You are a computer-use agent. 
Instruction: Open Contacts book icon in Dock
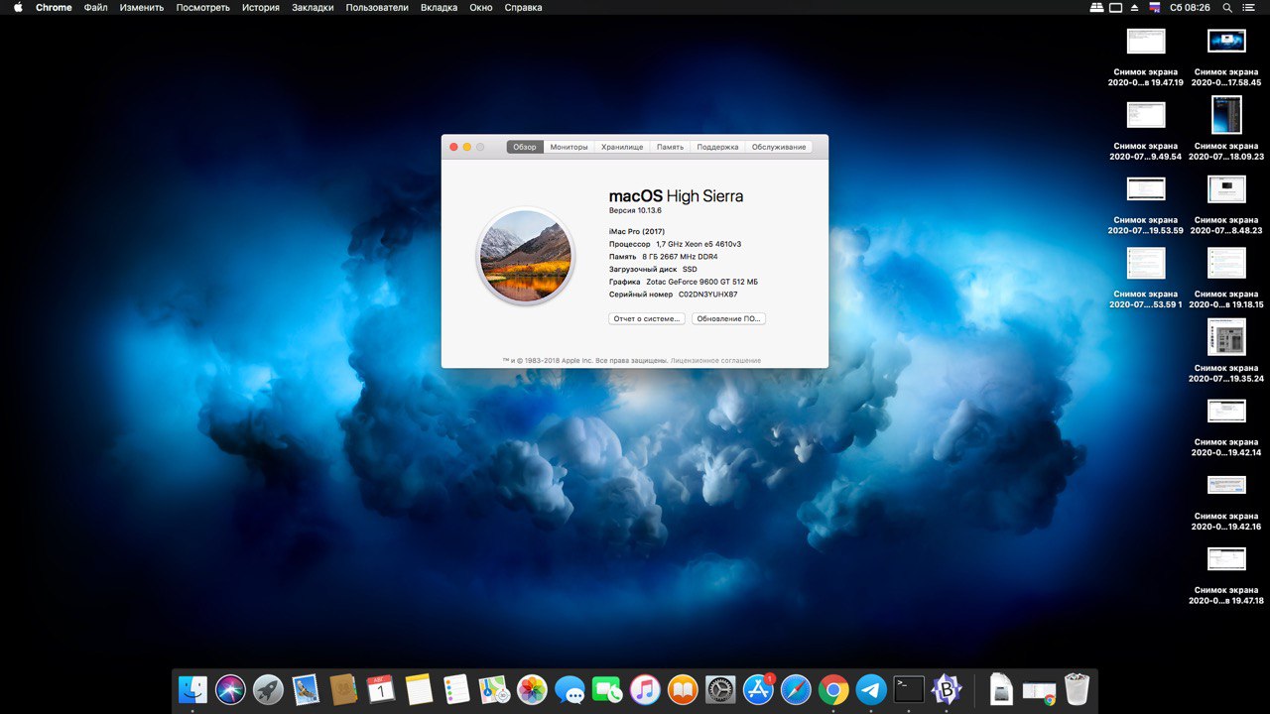click(343, 689)
